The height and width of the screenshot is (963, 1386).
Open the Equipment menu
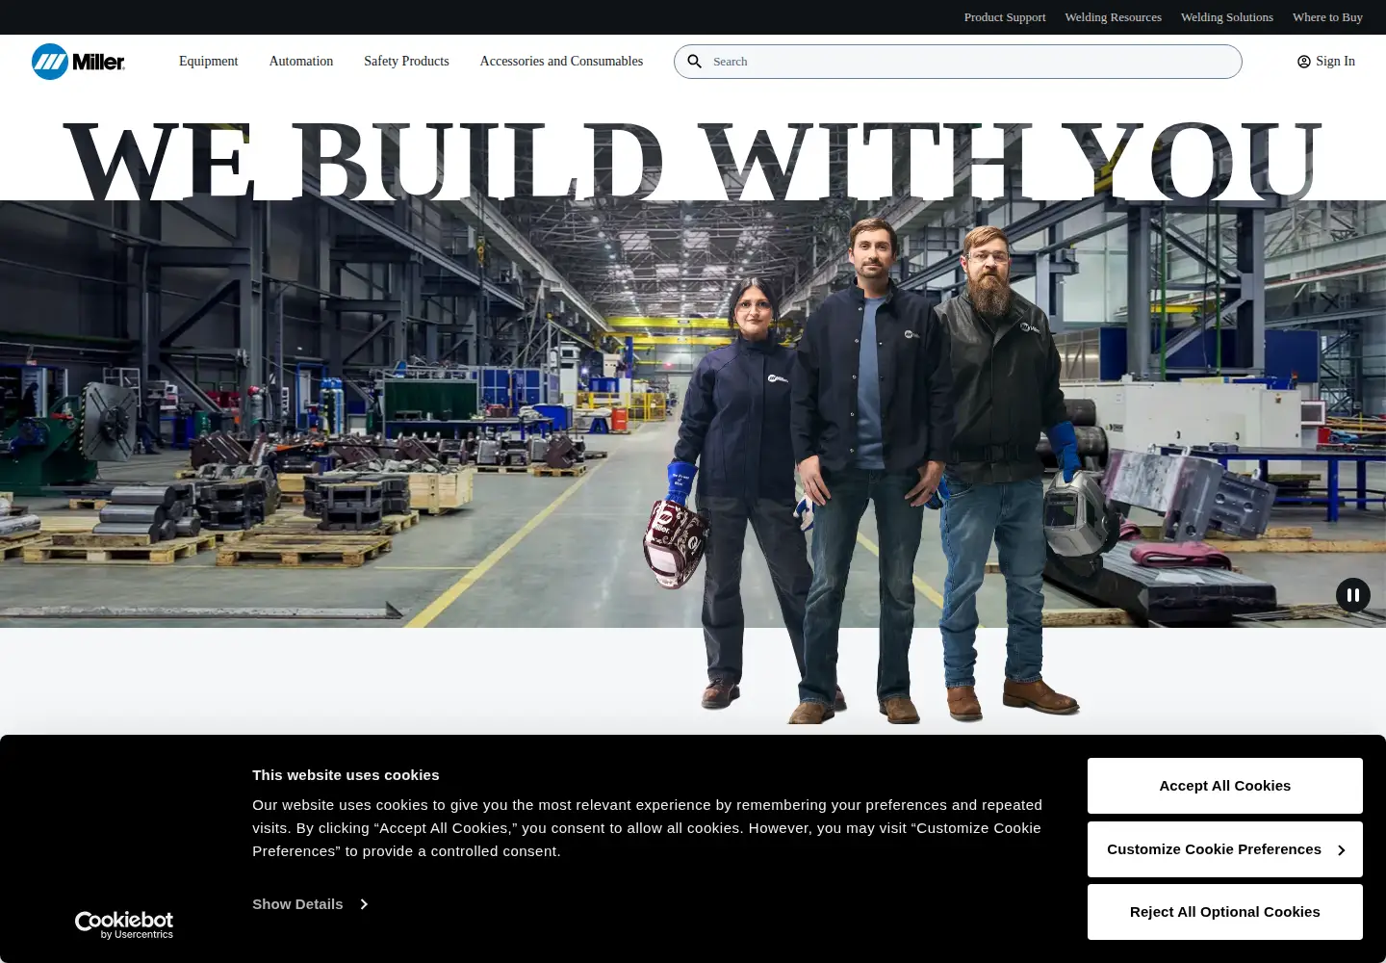click(208, 61)
